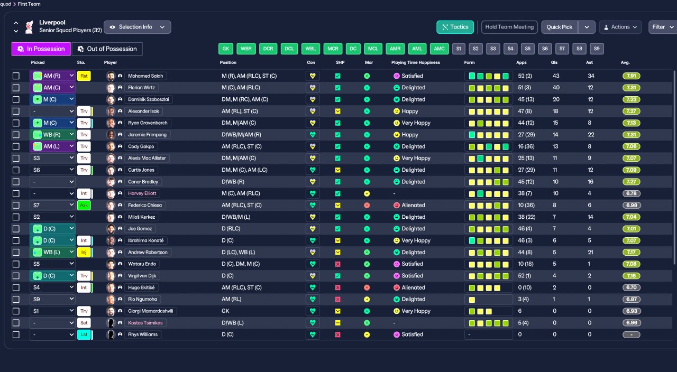Click Kostas Tsimikas's silhouette portrait
Viewport: 677px width, 372px height.
[x=111, y=323]
